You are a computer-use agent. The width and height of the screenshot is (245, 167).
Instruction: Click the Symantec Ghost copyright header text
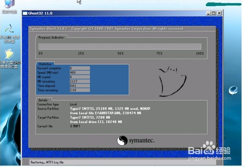(x=107, y=29)
